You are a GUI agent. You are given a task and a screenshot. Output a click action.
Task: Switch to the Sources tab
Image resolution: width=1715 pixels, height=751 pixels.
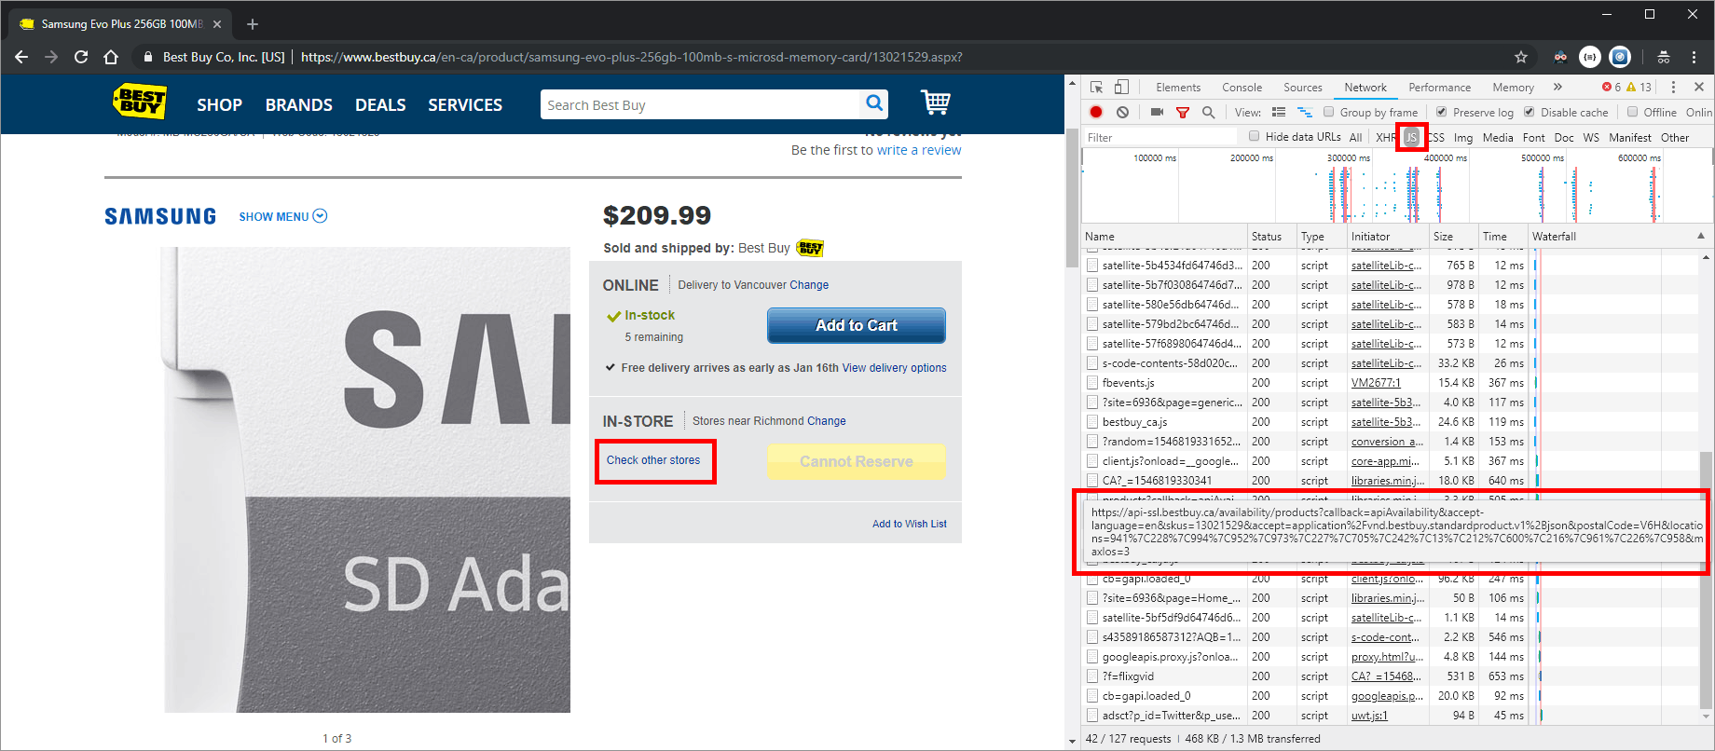[1303, 87]
